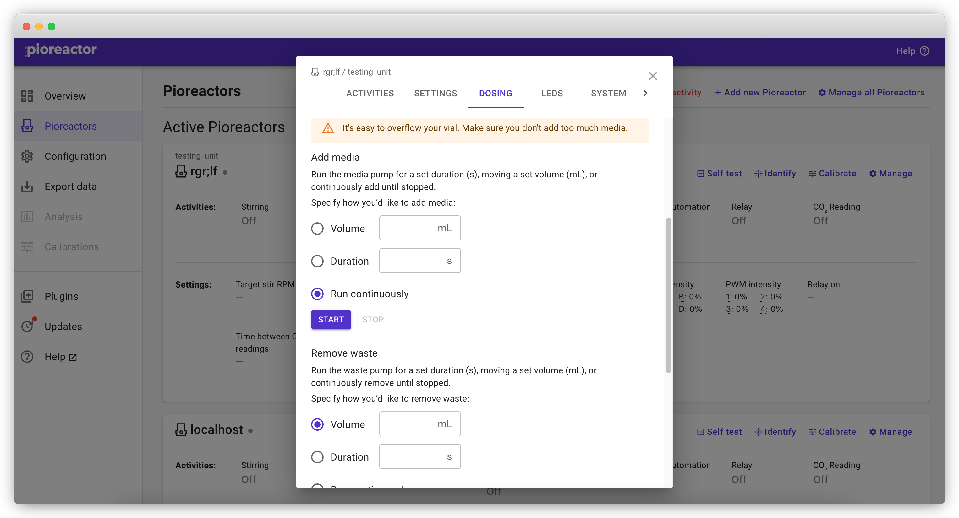This screenshot has width=959, height=518.
Task: Switch to the ACTIVITIES tab
Action: (x=370, y=93)
